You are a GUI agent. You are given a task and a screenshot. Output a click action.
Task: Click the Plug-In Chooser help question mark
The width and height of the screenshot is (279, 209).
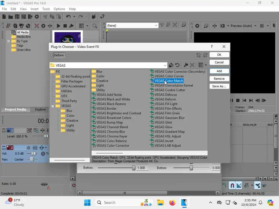coord(211,47)
